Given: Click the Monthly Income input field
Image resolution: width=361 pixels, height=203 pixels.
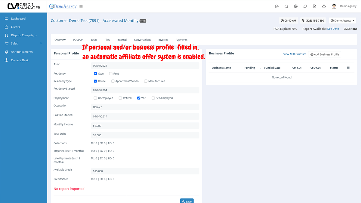Looking at the screenshot, I should 145,125.
